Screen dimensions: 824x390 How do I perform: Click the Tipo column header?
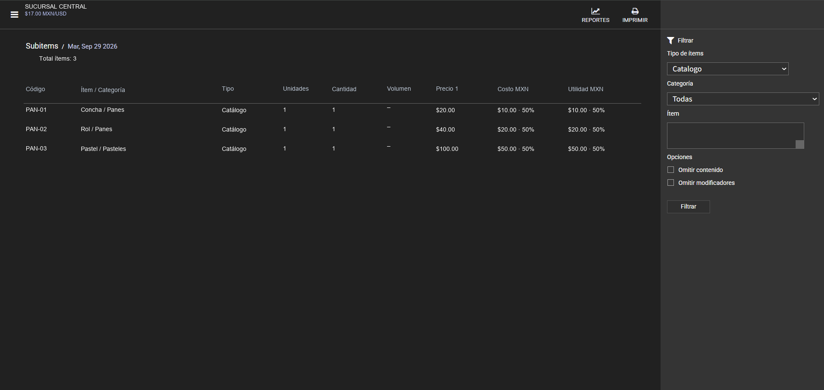pyautogui.click(x=228, y=89)
